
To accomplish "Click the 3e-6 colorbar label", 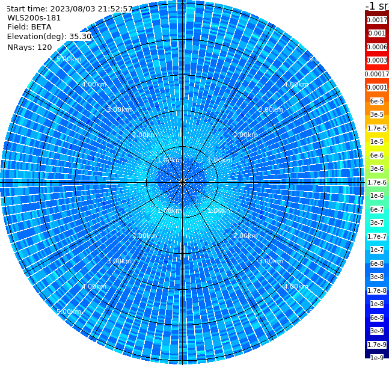I will click(377, 168).
